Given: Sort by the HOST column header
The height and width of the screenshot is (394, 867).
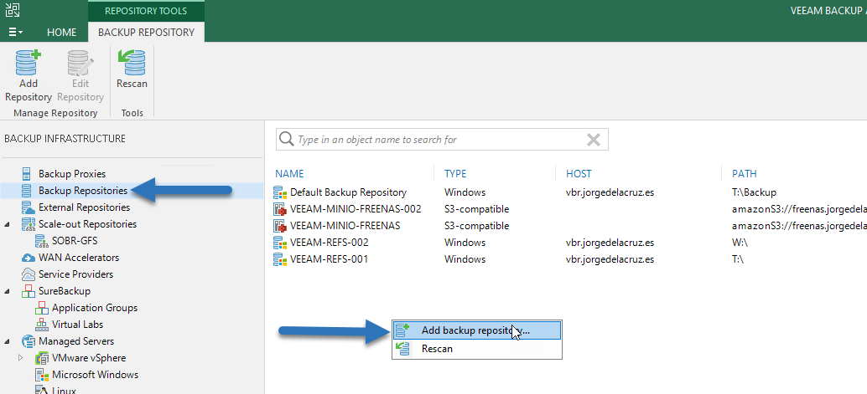Looking at the screenshot, I should (579, 174).
